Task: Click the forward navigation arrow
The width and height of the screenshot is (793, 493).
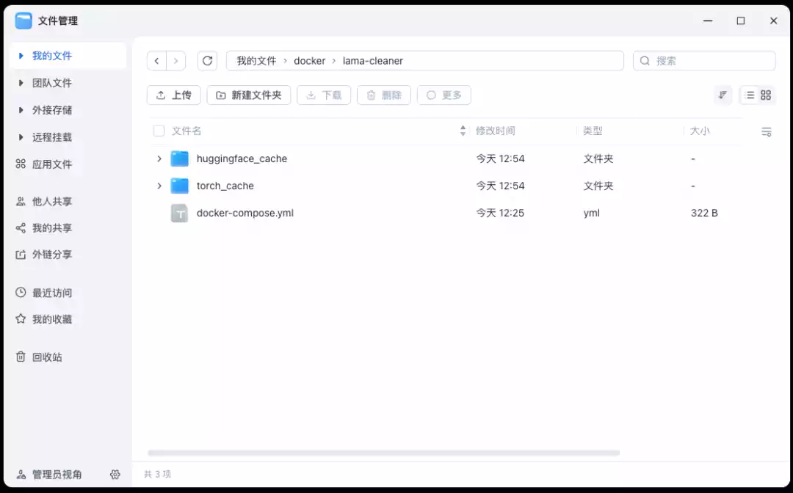Action: point(175,60)
